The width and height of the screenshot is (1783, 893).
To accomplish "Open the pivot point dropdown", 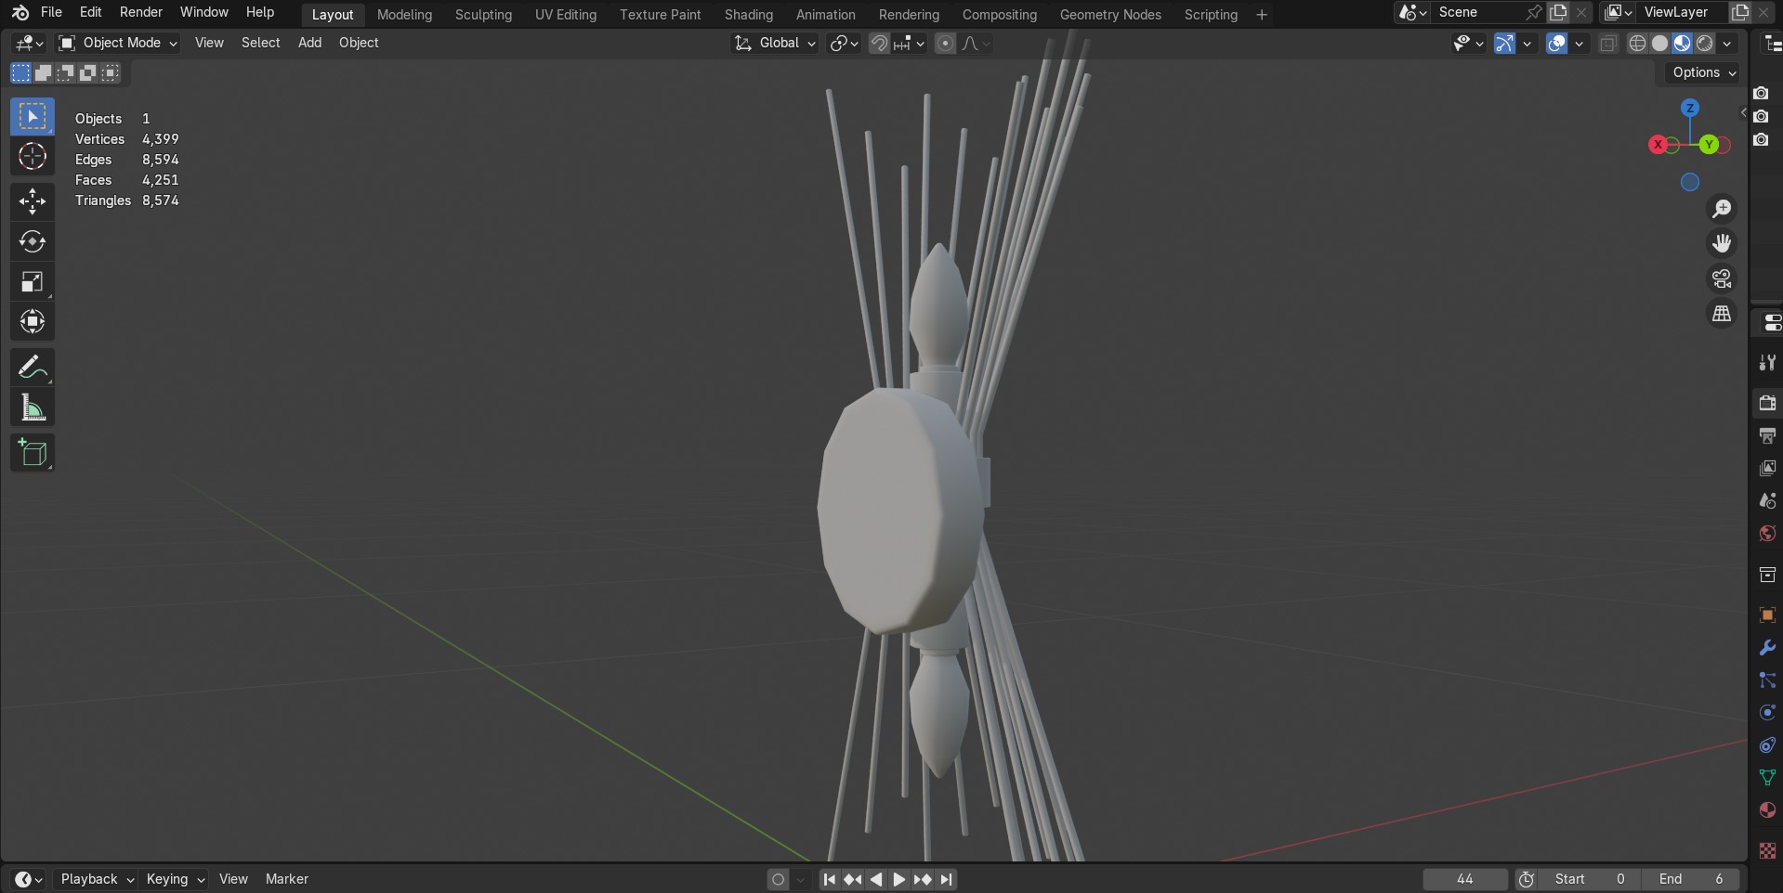I will (x=844, y=44).
